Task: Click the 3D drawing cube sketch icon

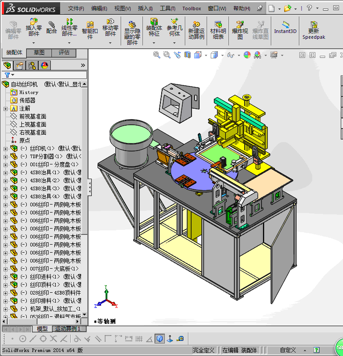Action: (160, 339)
